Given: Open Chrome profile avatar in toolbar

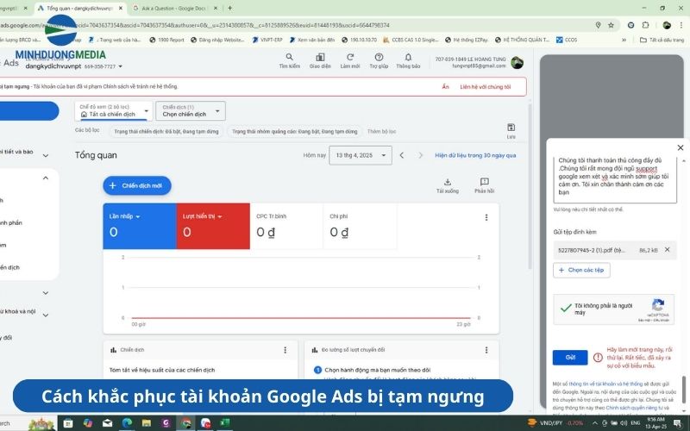Looking at the screenshot, I should click(667, 25).
